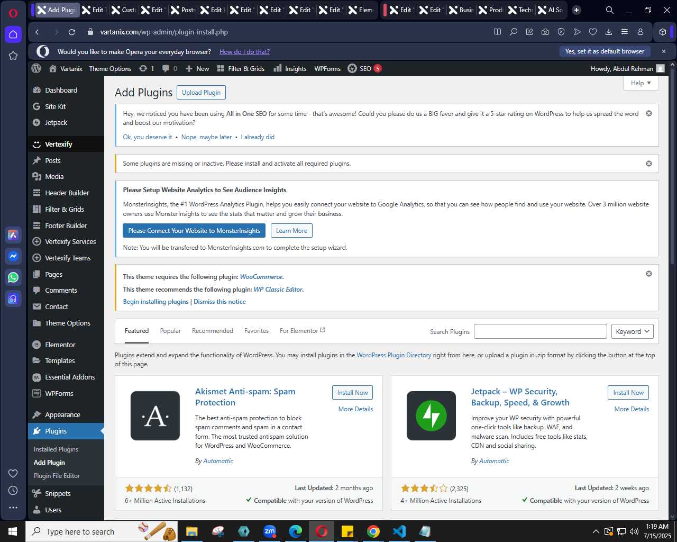Image resolution: width=677 pixels, height=542 pixels.
Task: Open Installed Plugins submenu item
Action: coord(56,449)
